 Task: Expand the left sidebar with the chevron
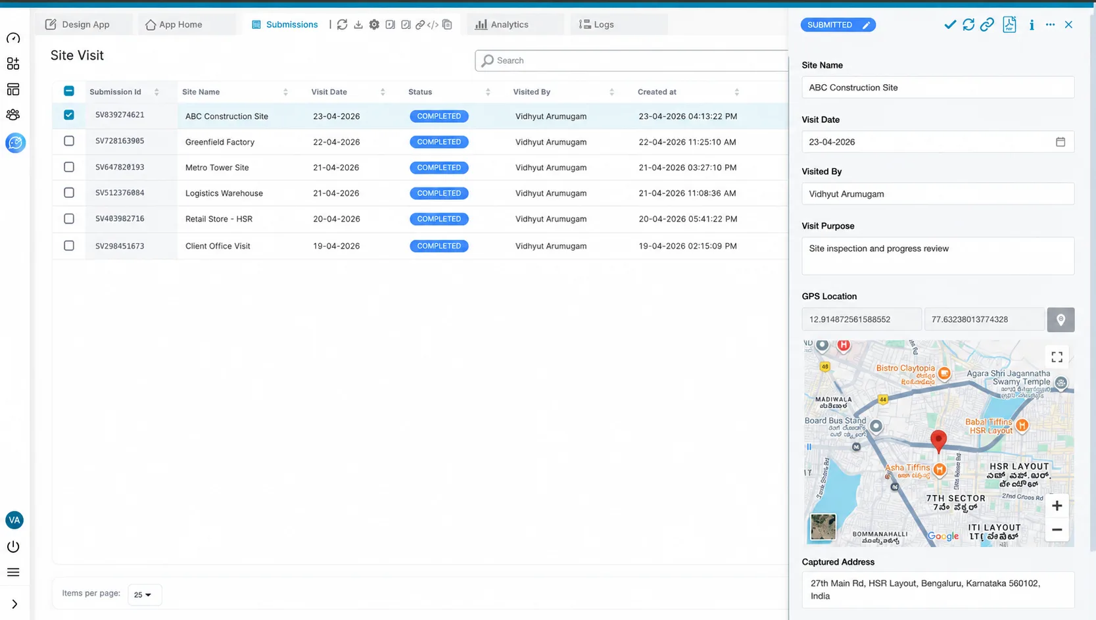[14, 604]
